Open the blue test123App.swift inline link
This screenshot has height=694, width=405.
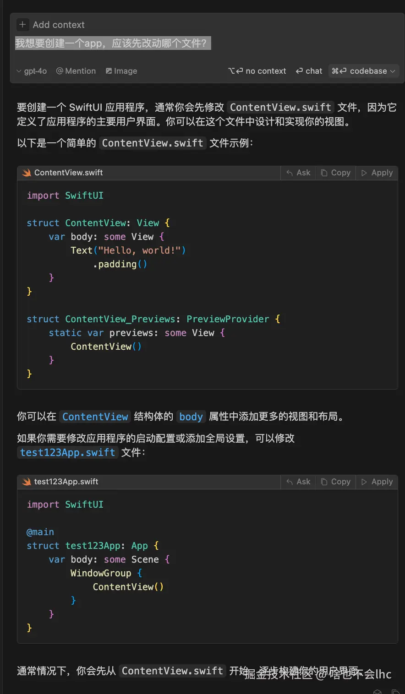coord(67,452)
